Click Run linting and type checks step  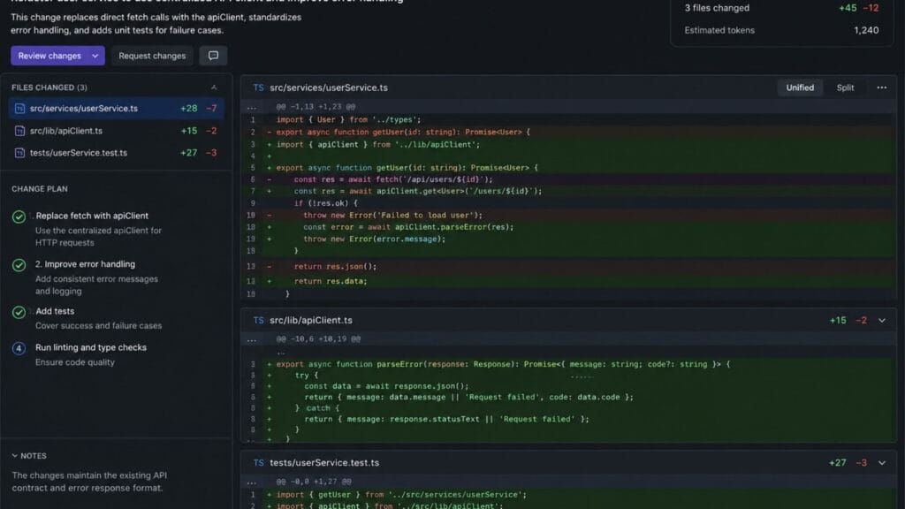point(91,347)
